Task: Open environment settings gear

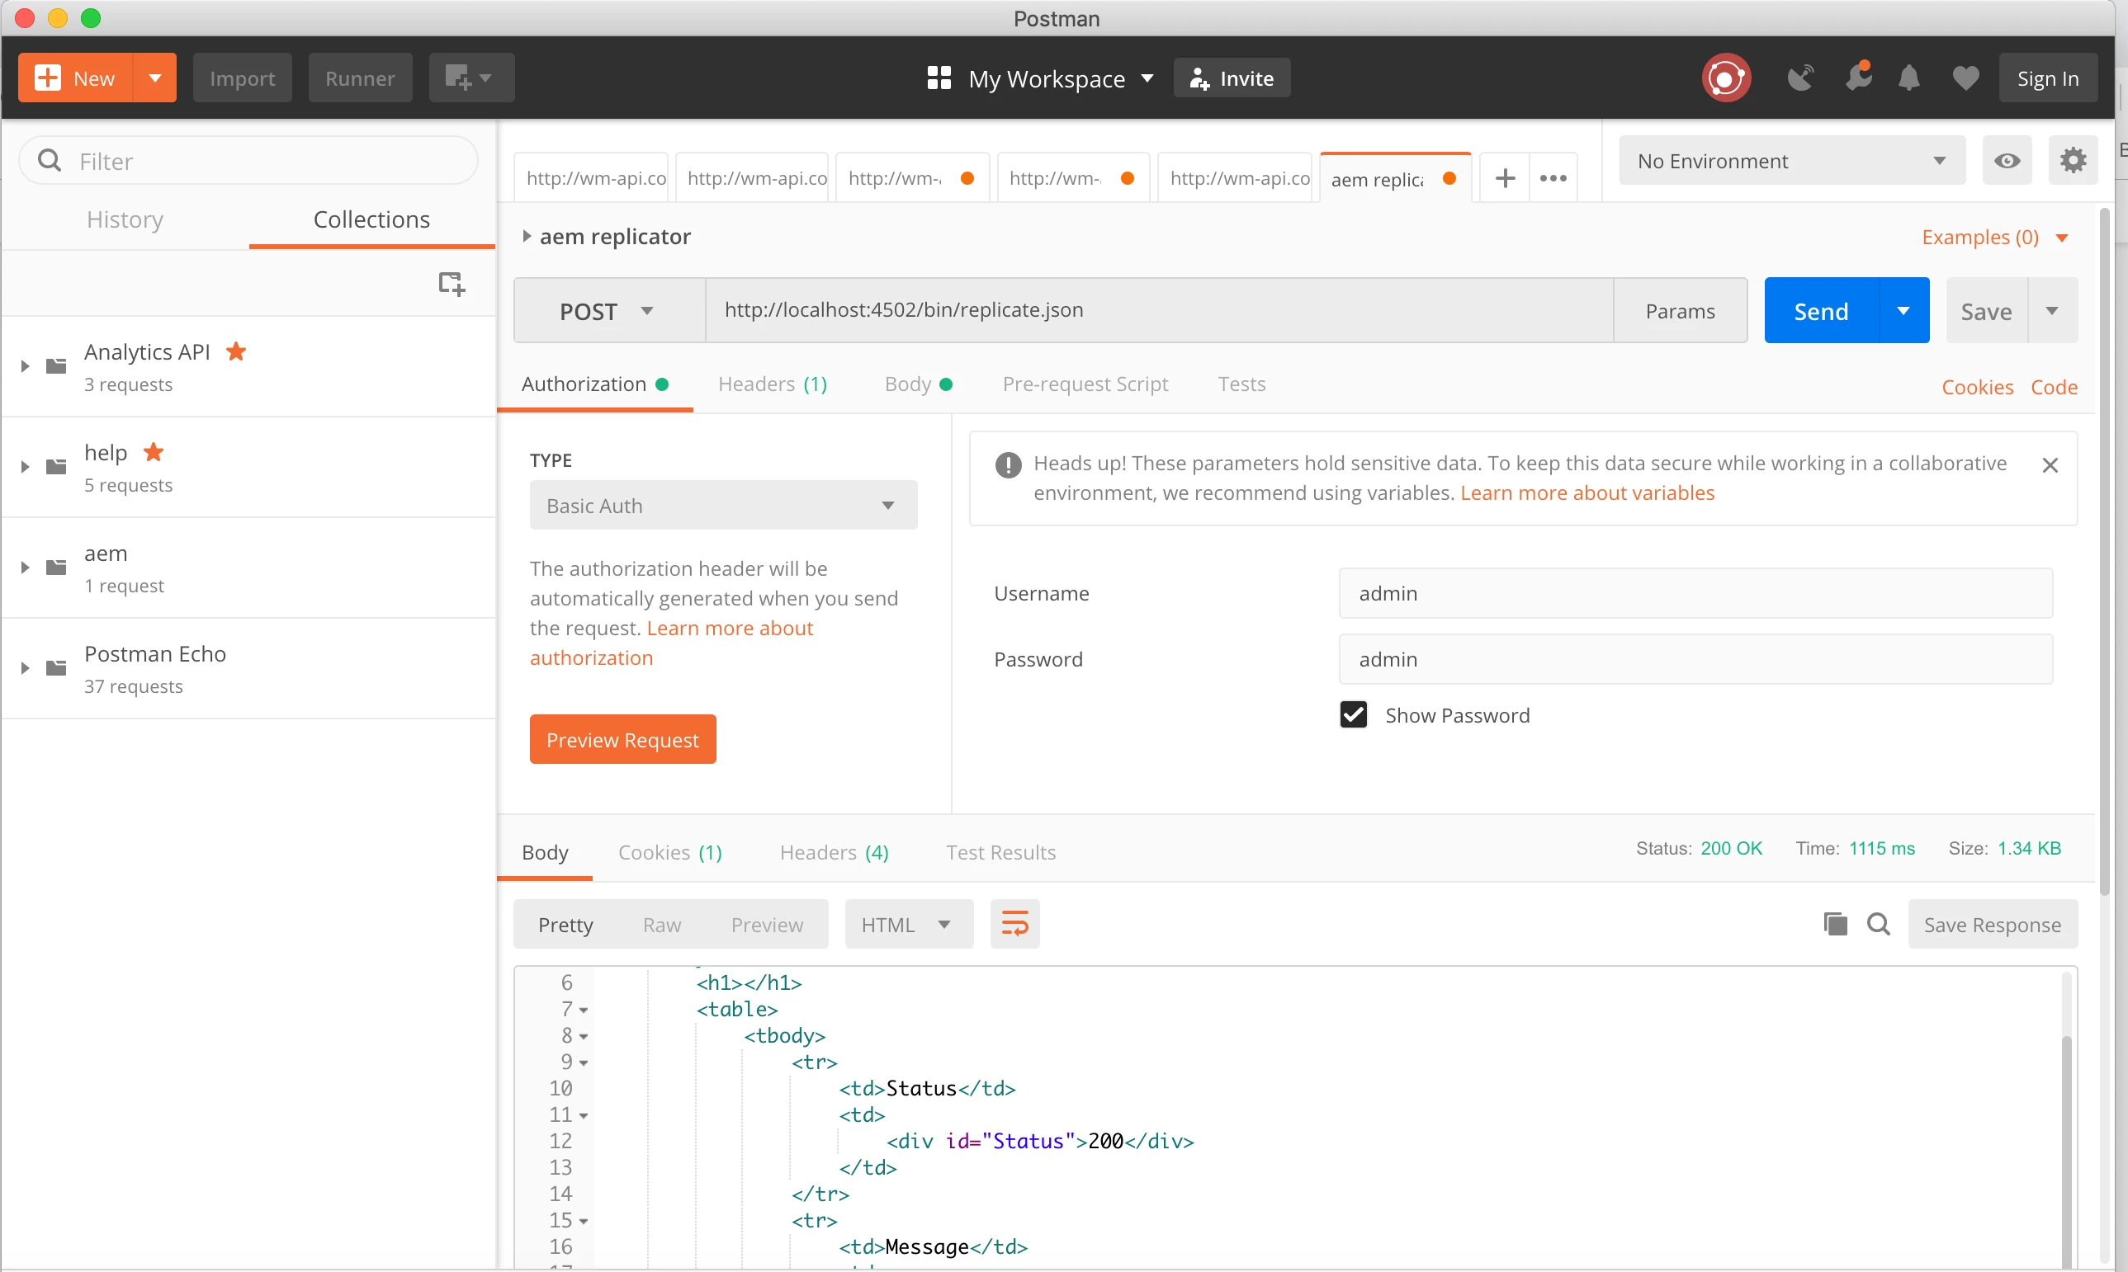Action: (2072, 160)
